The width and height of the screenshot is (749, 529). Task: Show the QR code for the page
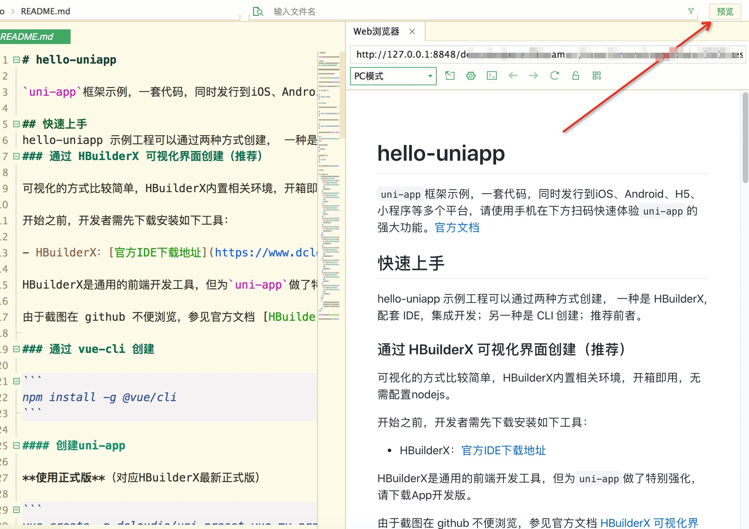click(x=597, y=76)
